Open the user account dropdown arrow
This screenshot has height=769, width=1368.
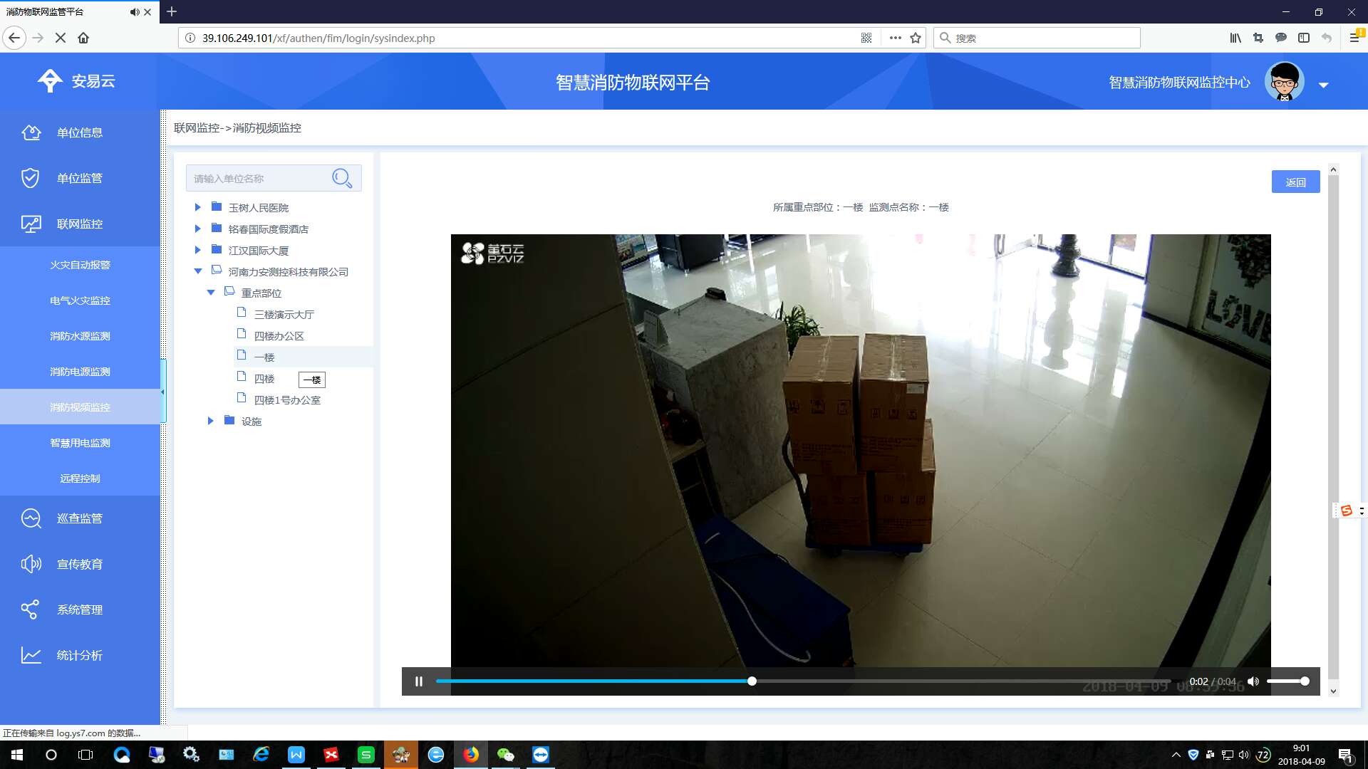coord(1323,85)
